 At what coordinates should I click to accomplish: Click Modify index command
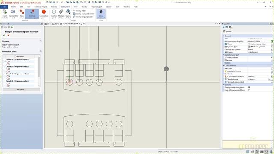coord(80,11)
